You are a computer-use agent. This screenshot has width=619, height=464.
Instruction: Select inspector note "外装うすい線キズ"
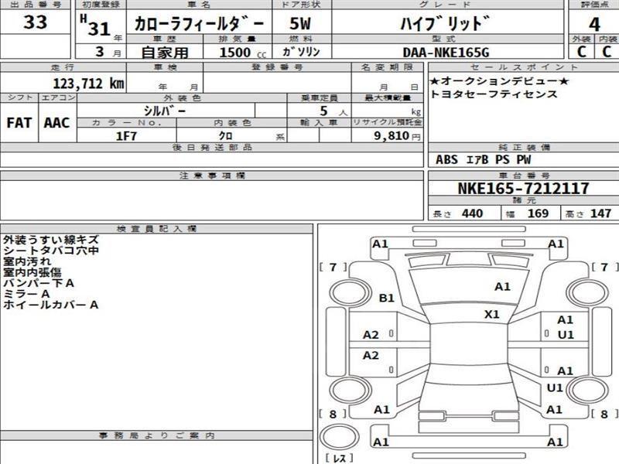pyautogui.click(x=51, y=240)
